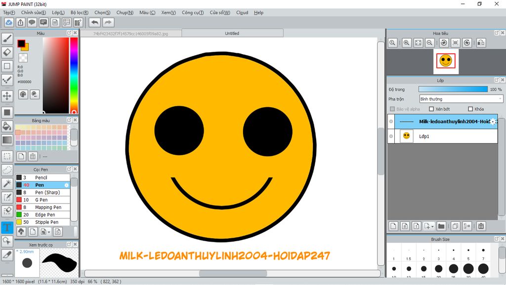The height and width of the screenshot is (285, 506).
Task: Select the Bucket fill tool
Action: coord(7,126)
